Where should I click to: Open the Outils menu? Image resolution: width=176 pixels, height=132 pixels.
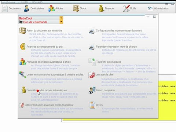[133, 8]
